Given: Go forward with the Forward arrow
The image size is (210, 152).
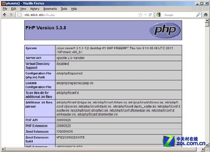Looking at the screenshot, I should click(11, 15).
